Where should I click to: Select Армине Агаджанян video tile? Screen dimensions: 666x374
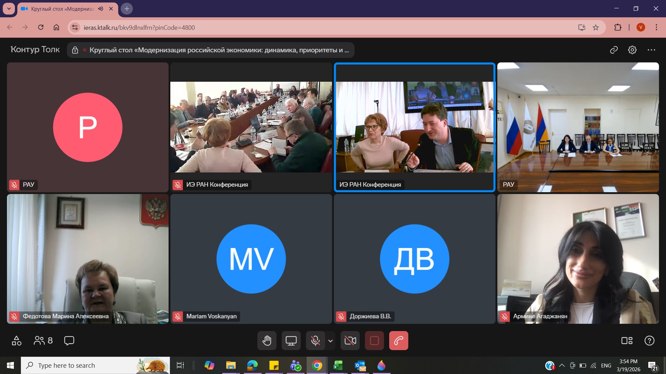point(578,259)
